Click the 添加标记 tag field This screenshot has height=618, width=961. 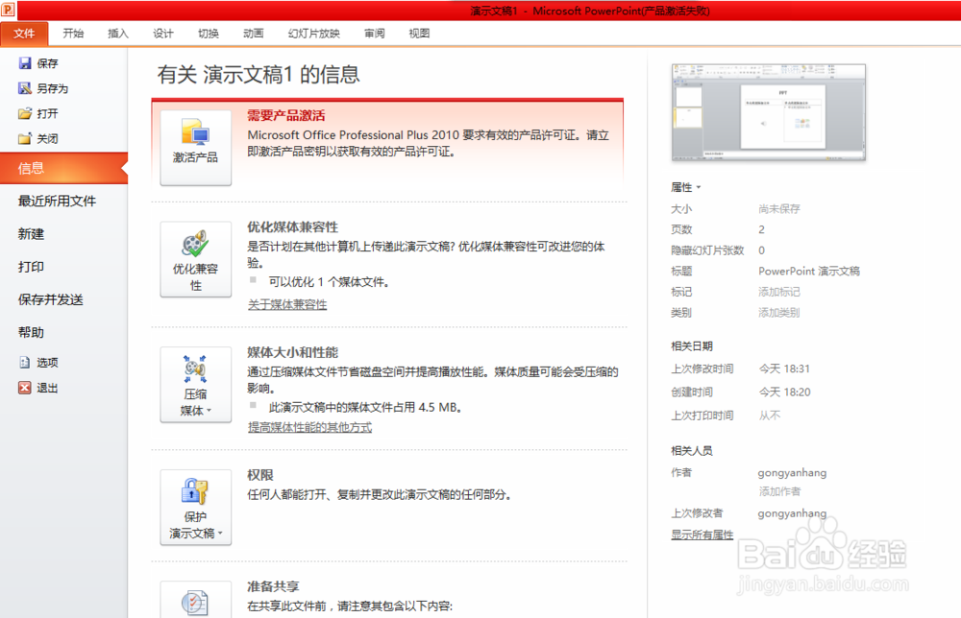click(x=779, y=292)
